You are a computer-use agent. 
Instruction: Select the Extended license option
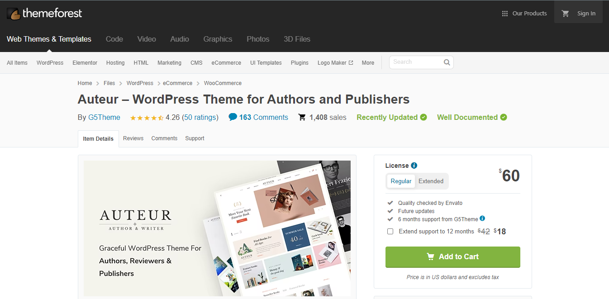[x=431, y=181]
